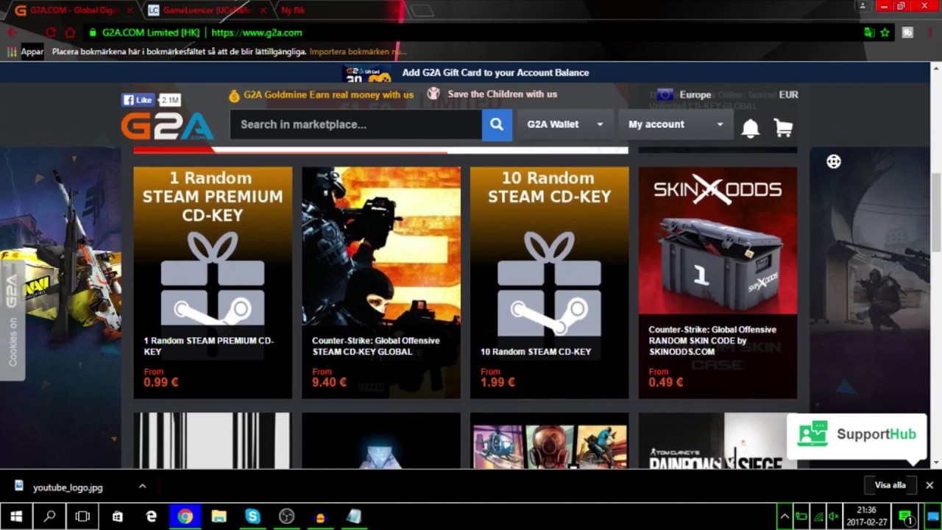Show hidden system tray icons
This screenshot has width=942, height=530.
coord(785,517)
